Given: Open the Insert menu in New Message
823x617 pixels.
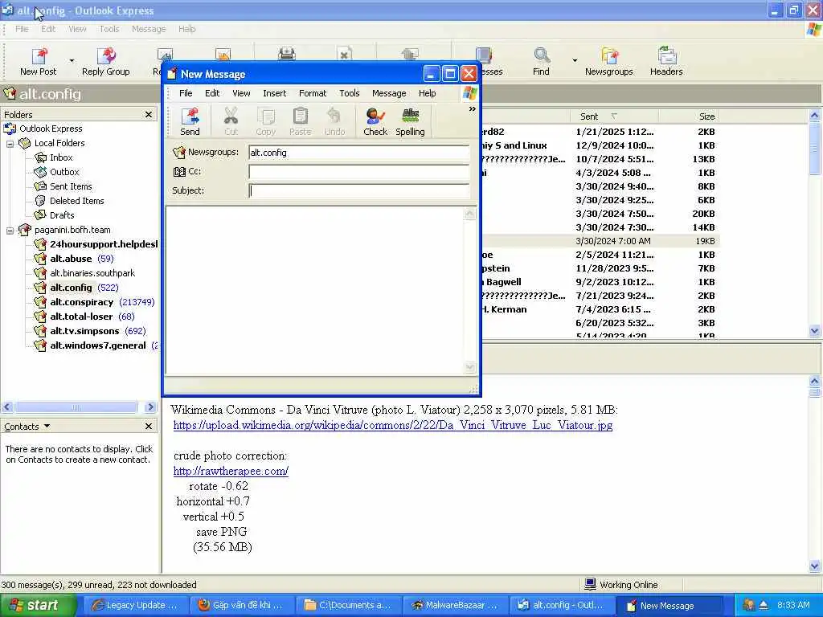Looking at the screenshot, I should coord(275,93).
